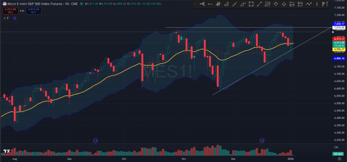Select the brush drawing tool
The height and width of the screenshot is (162, 347).
point(243,4)
